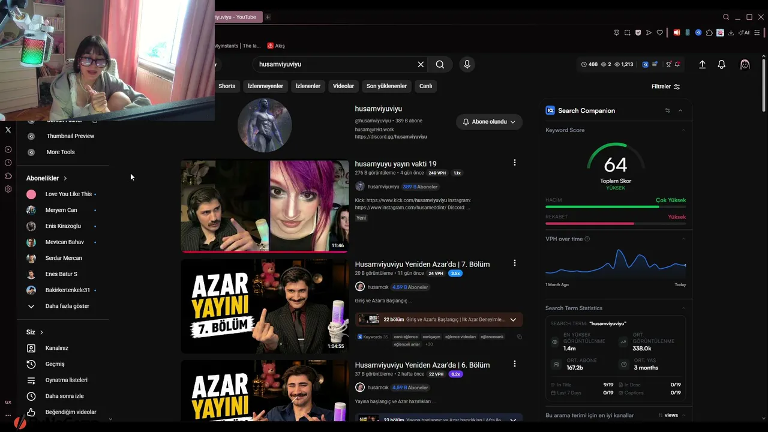Select the Shorts filter chip
The width and height of the screenshot is (768, 432).
(227, 86)
